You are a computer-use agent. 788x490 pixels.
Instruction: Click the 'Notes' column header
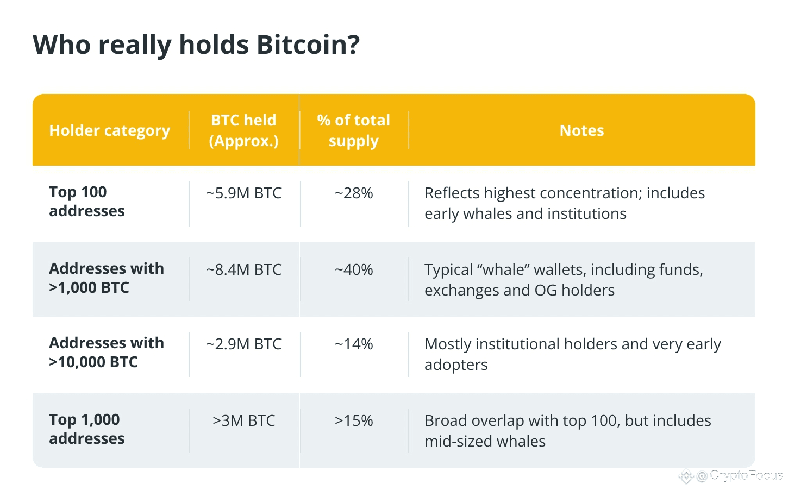pyautogui.click(x=582, y=130)
